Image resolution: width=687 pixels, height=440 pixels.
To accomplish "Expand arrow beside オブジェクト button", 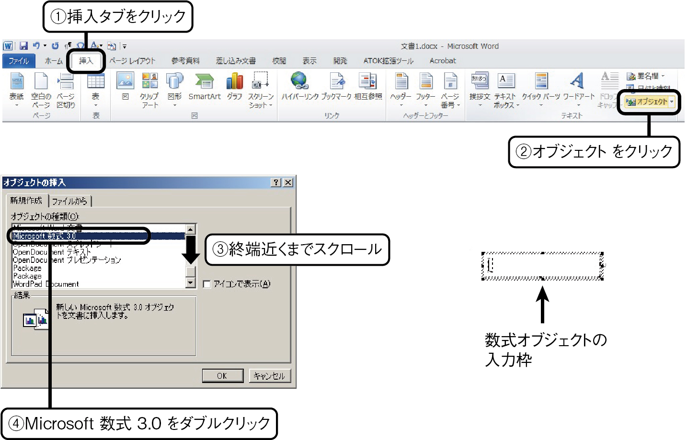I will pyautogui.click(x=672, y=102).
